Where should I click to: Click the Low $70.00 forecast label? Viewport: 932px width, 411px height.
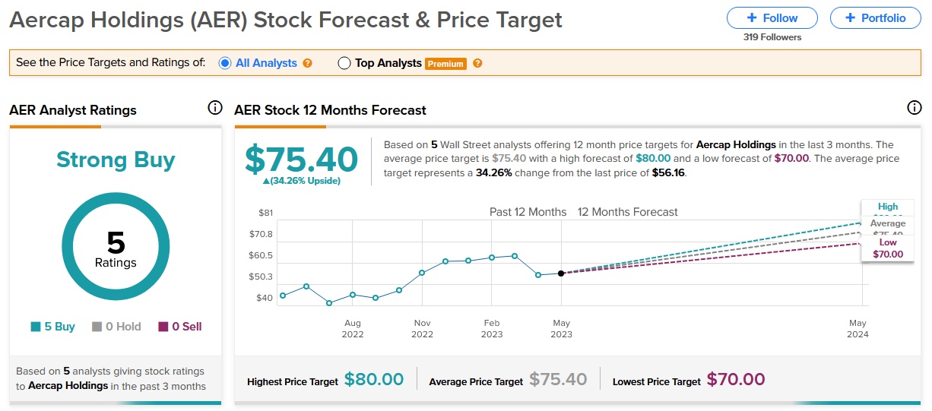(887, 248)
